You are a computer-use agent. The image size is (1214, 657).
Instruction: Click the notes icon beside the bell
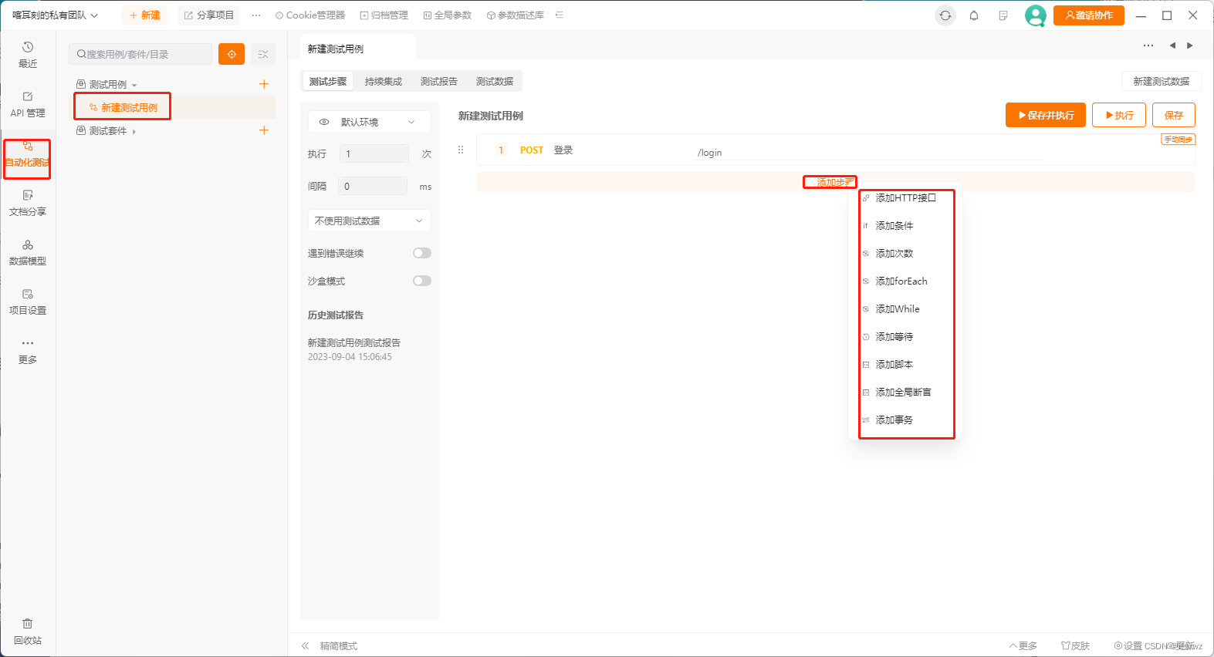tap(1003, 15)
